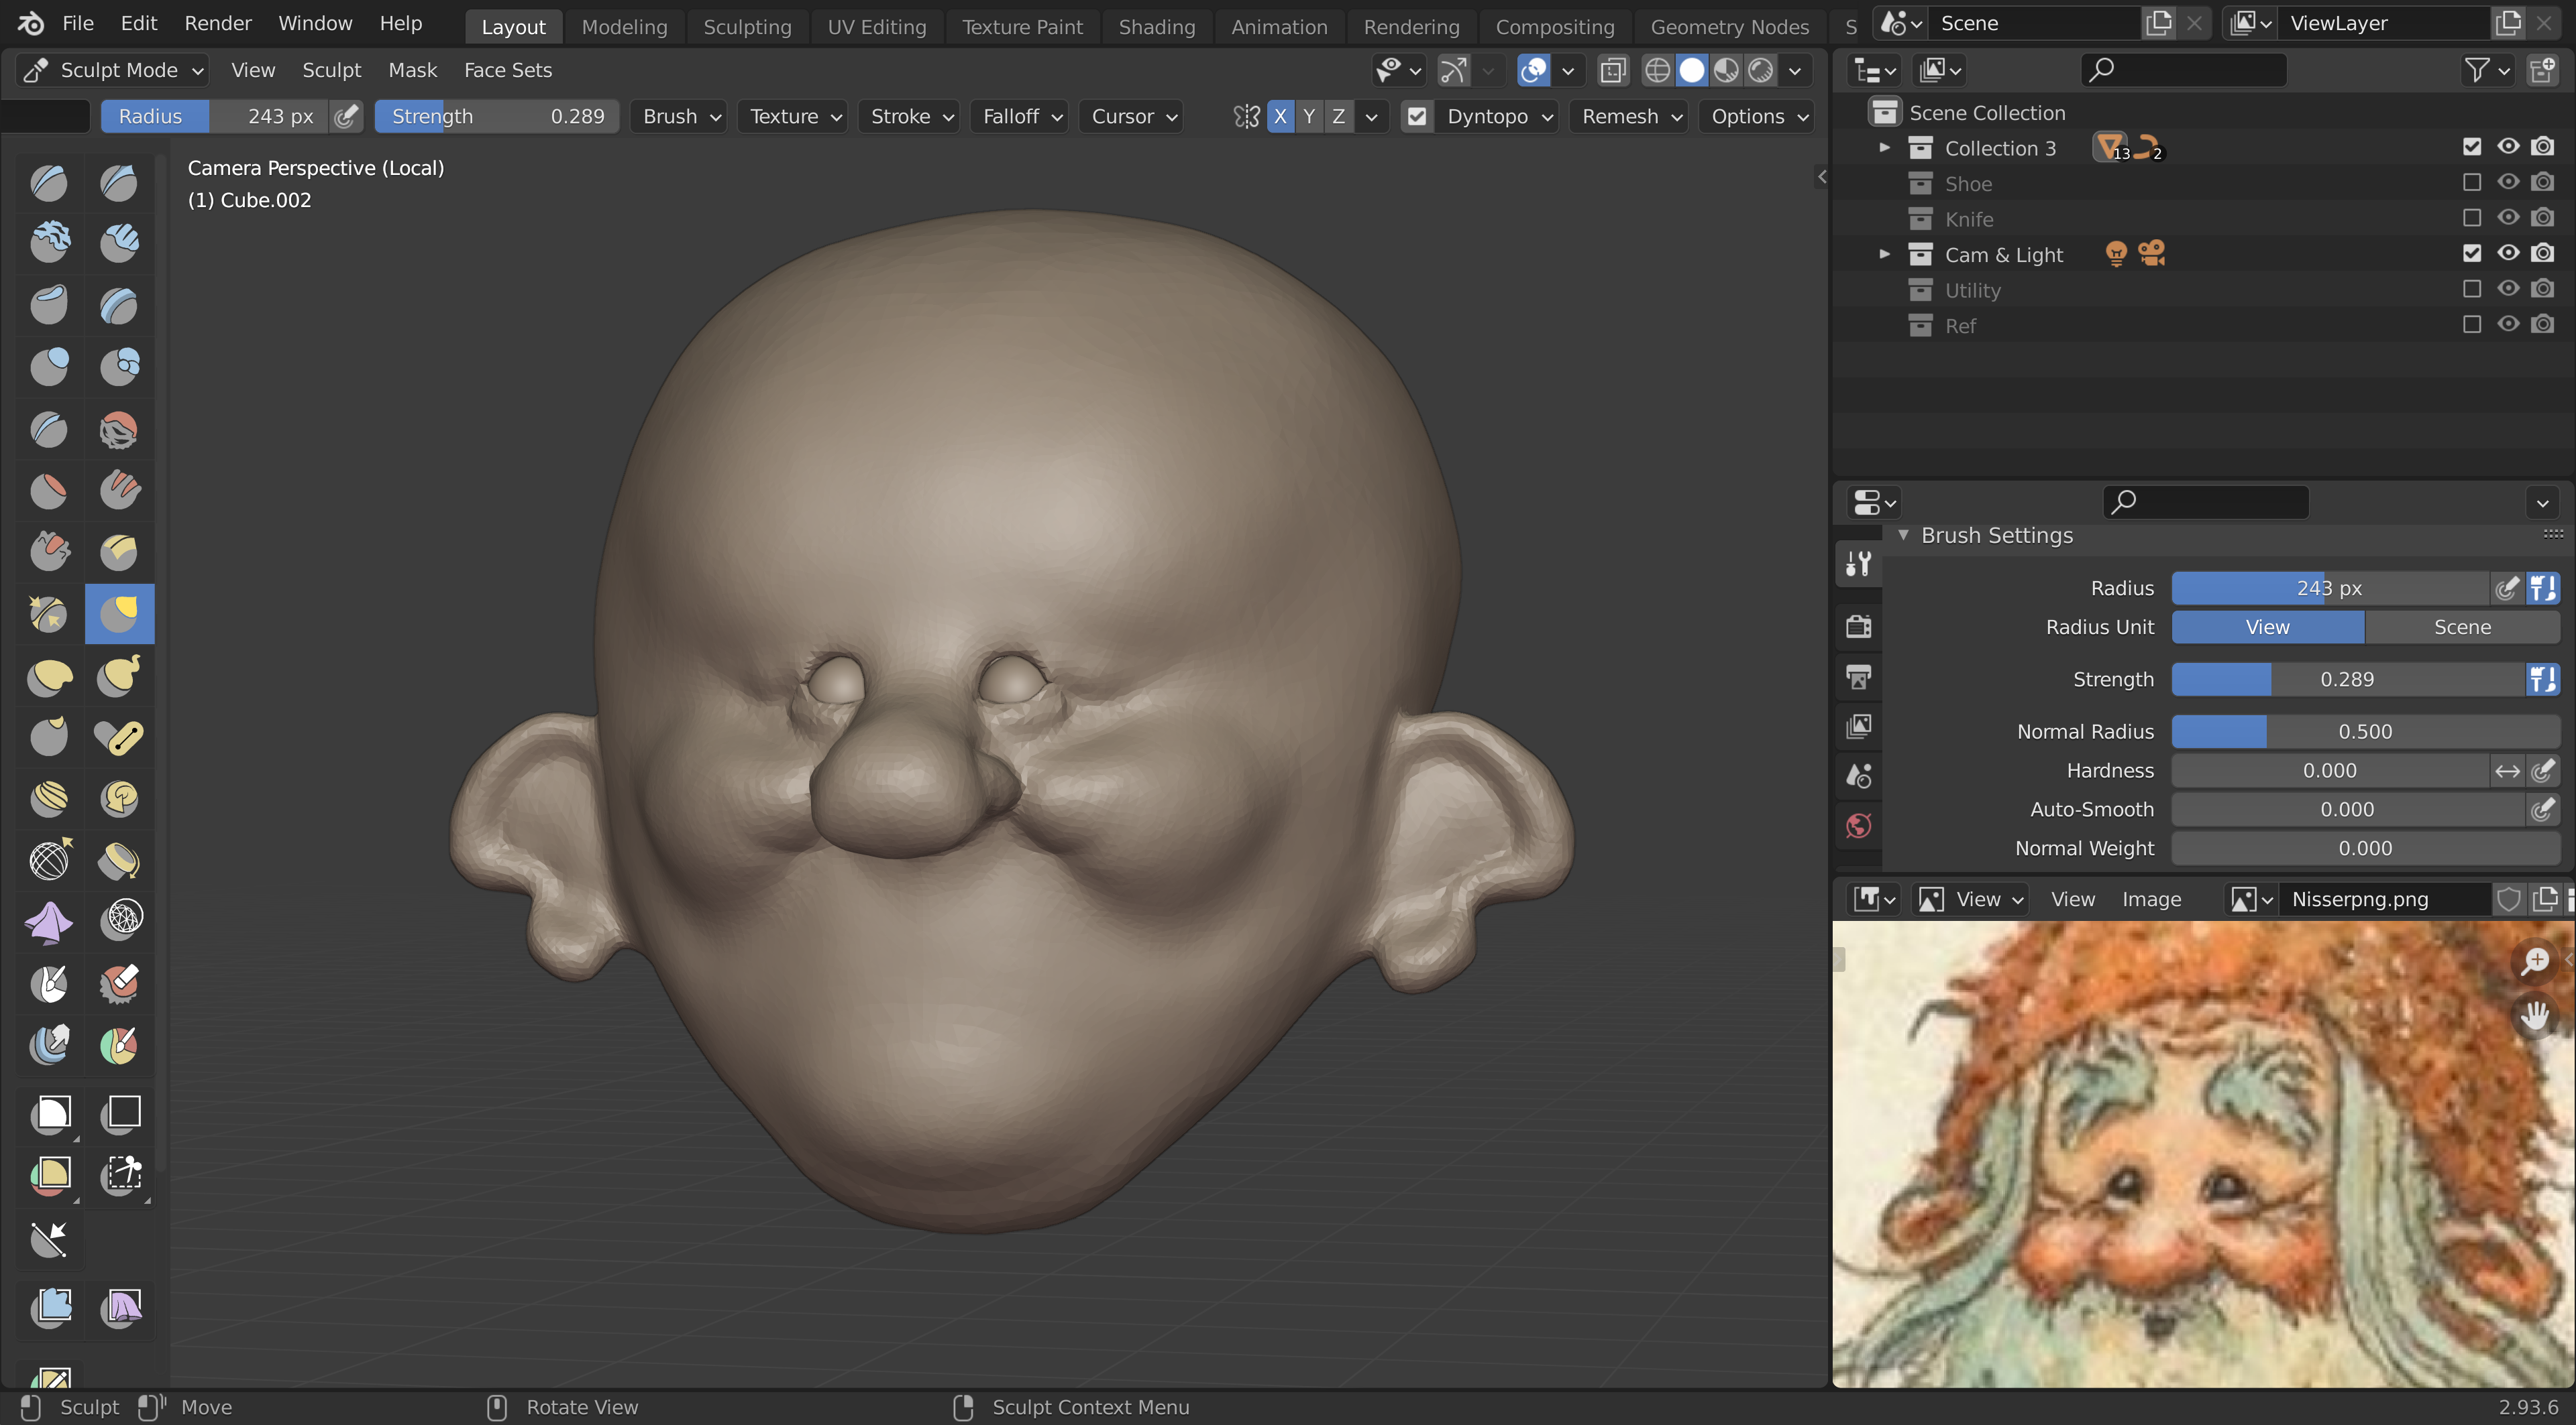
Task: Click the zoom magnifier in image editor
Action: point(2535,961)
